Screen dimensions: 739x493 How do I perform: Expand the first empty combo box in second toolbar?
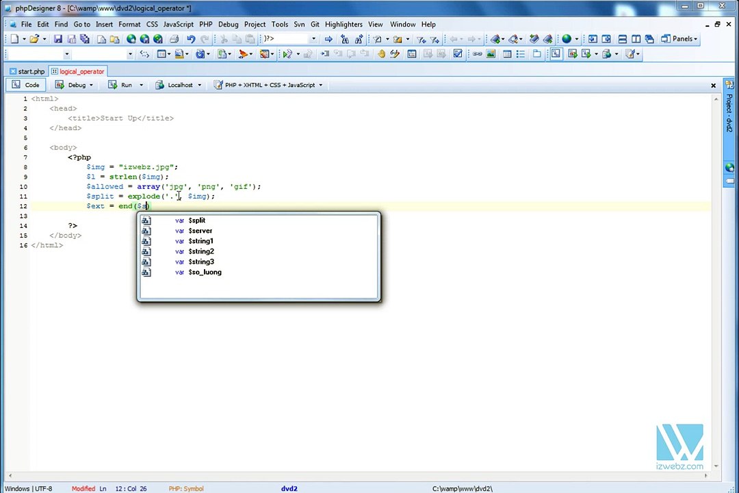(66, 54)
